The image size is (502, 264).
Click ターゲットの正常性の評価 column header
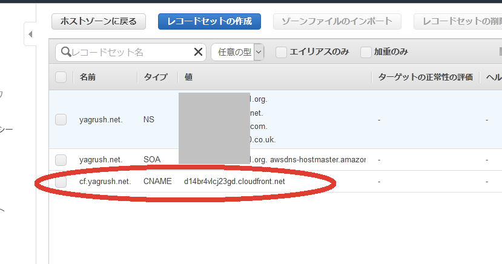pyautogui.click(x=426, y=77)
